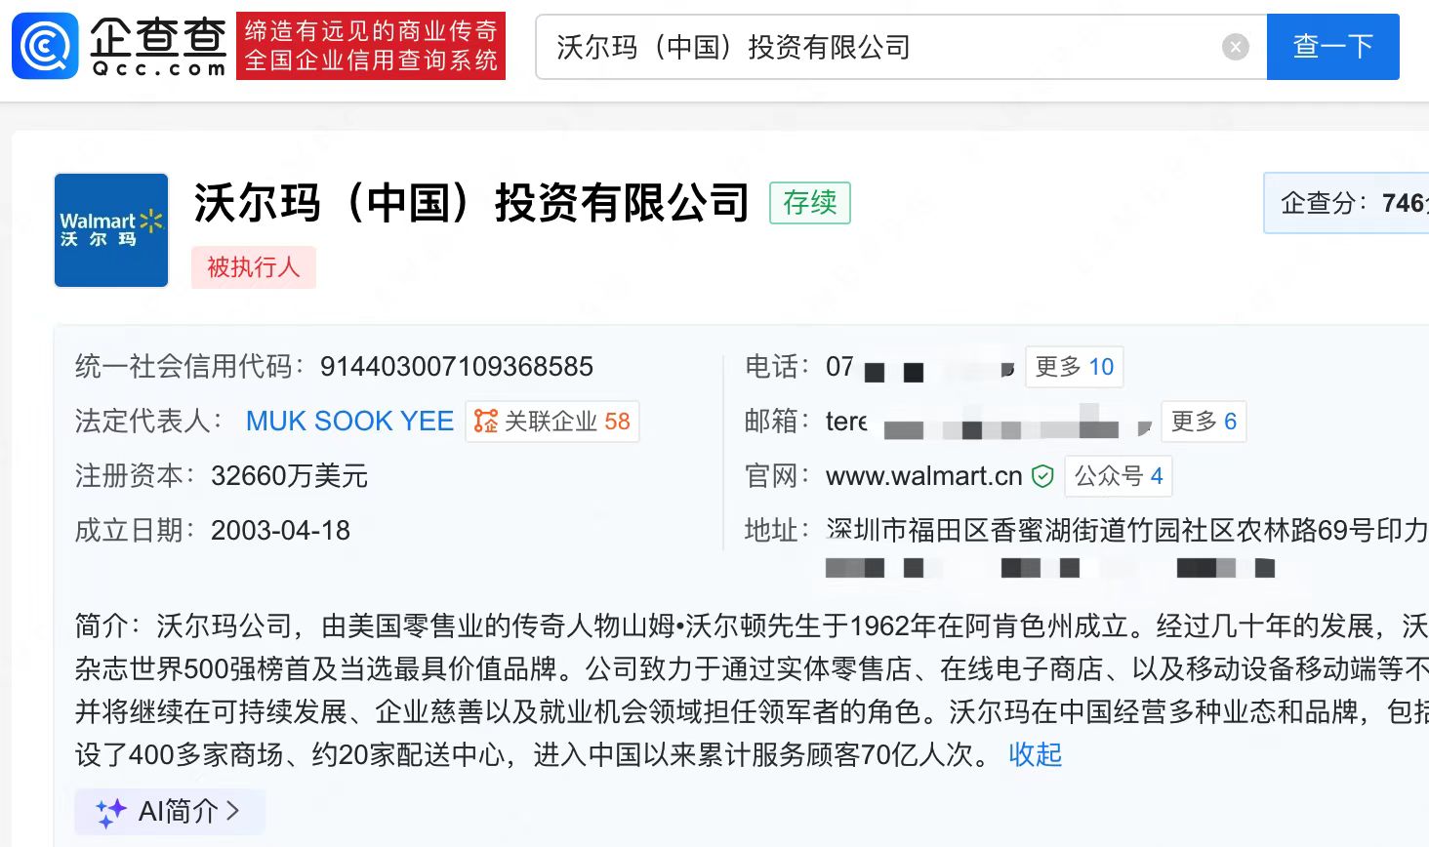Click the green verified shield icon

point(1042,476)
